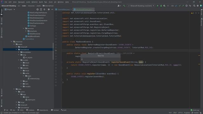Open the Favorites sidebar tab
Image resolution: width=203 pixels, height=114 pixels.
[2, 103]
